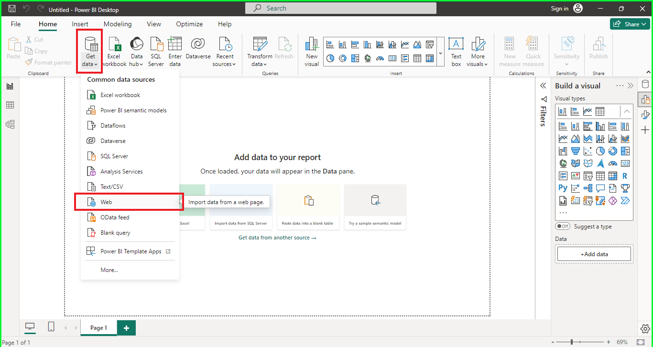Switch to the mobile layout view
Image resolution: width=653 pixels, height=347 pixels.
[51, 327]
